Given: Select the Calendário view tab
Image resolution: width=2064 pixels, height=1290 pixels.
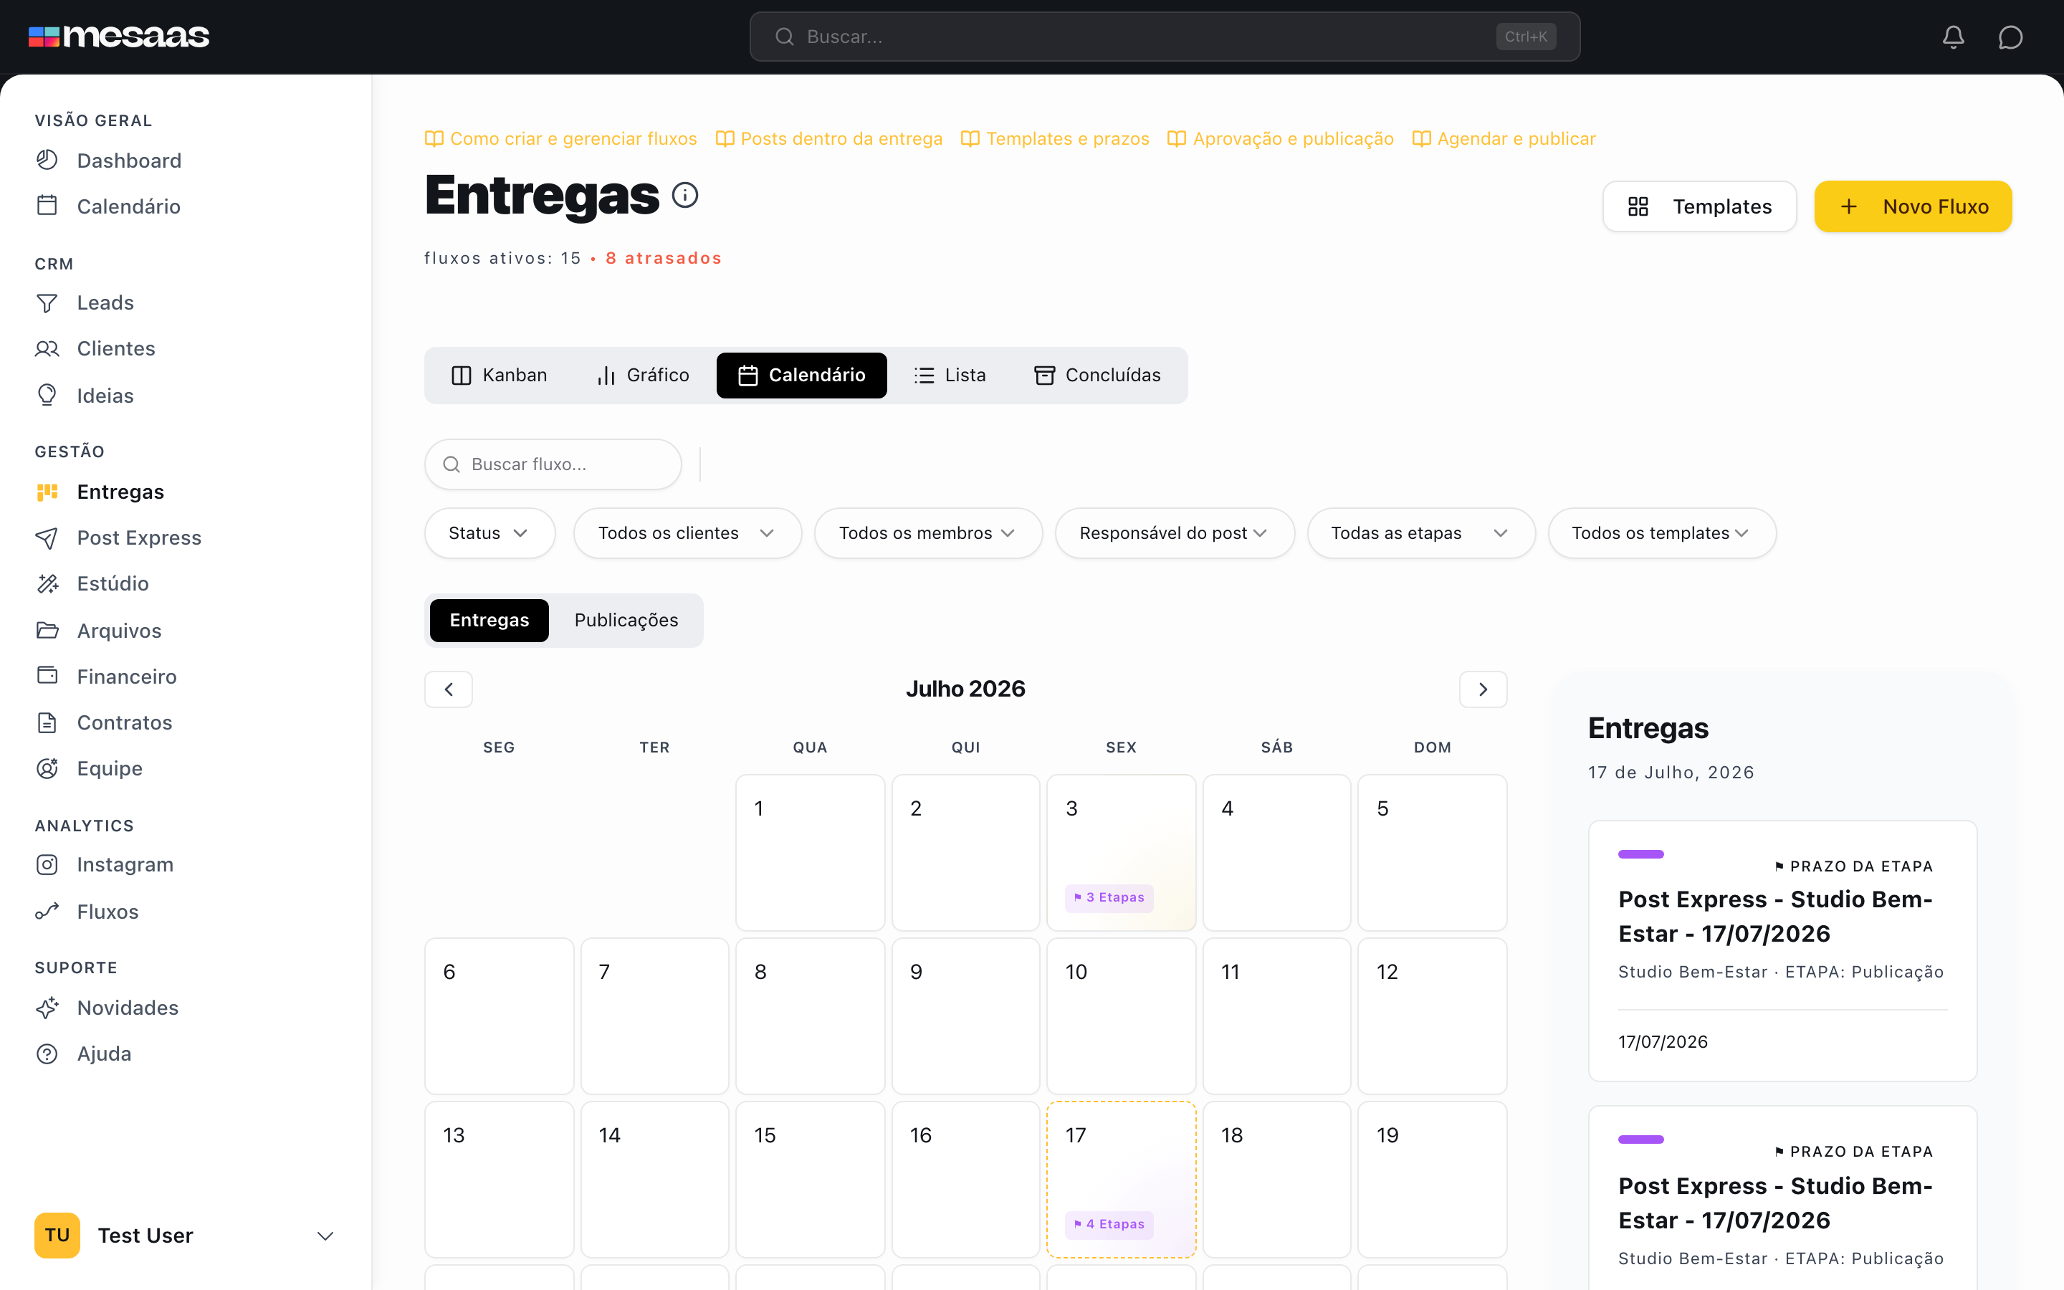Looking at the screenshot, I should (802, 376).
